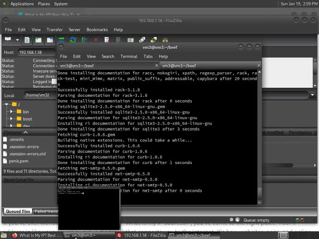
Task: Collapse the root / folder in local tree
Action: tap(7, 105)
